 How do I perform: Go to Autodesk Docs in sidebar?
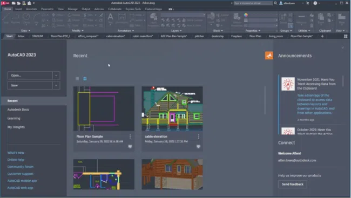(18, 110)
